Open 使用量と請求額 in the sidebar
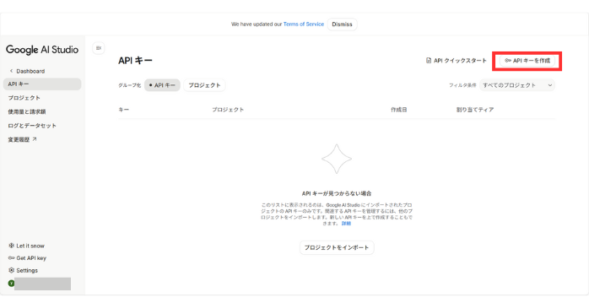This screenshot has height=308, width=589. [x=27, y=111]
